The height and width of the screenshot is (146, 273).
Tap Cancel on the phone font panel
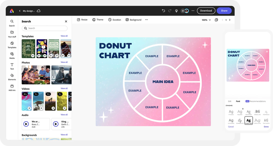point(231,127)
